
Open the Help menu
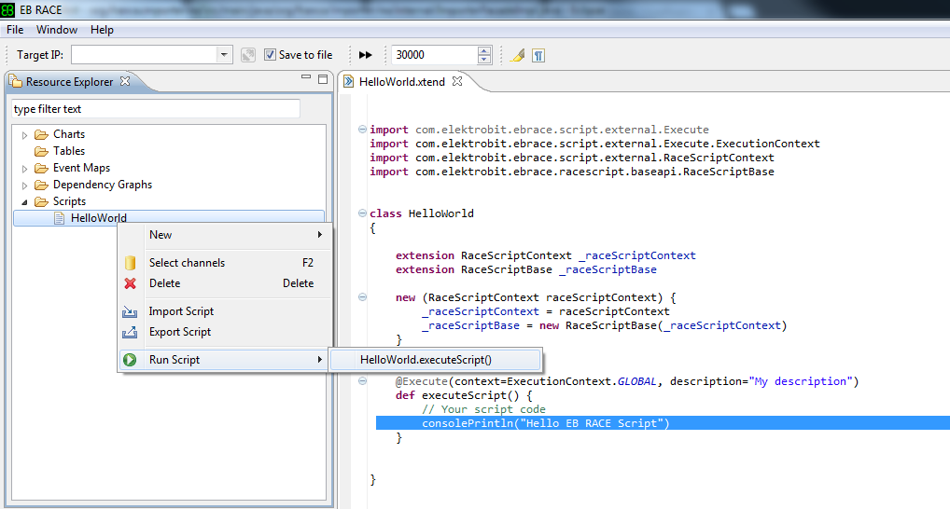tap(102, 30)
